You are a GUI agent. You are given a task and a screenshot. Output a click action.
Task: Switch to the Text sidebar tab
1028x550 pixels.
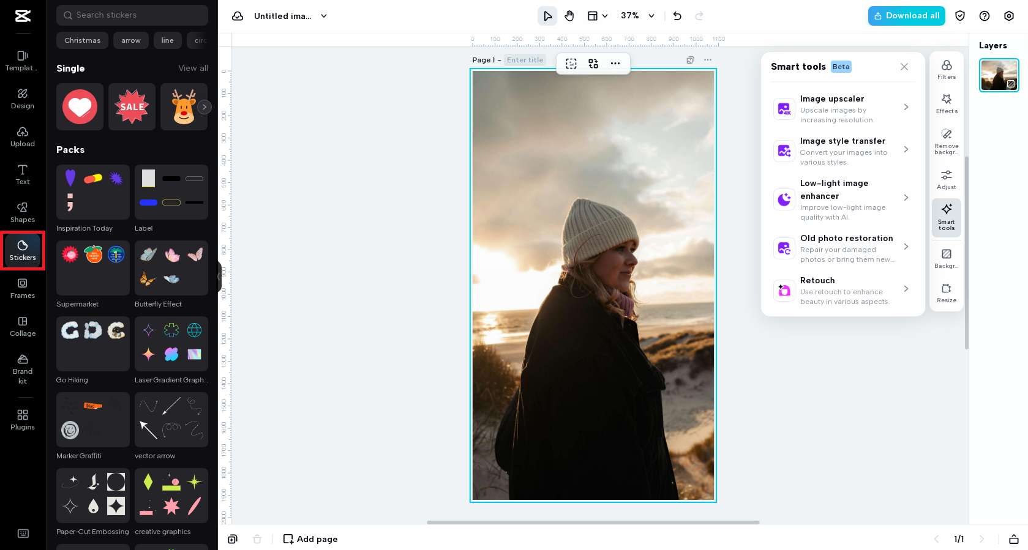pyautogui.click(x=23, y=174)
